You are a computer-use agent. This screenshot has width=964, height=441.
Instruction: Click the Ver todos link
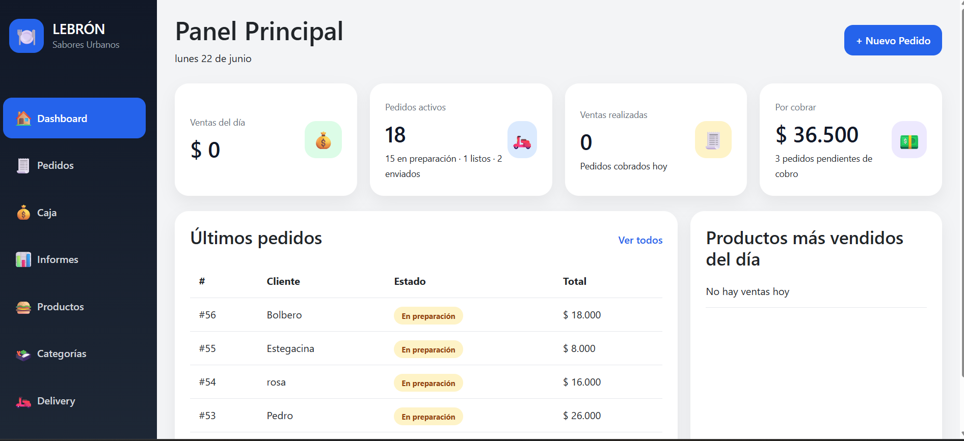point(640,240)
